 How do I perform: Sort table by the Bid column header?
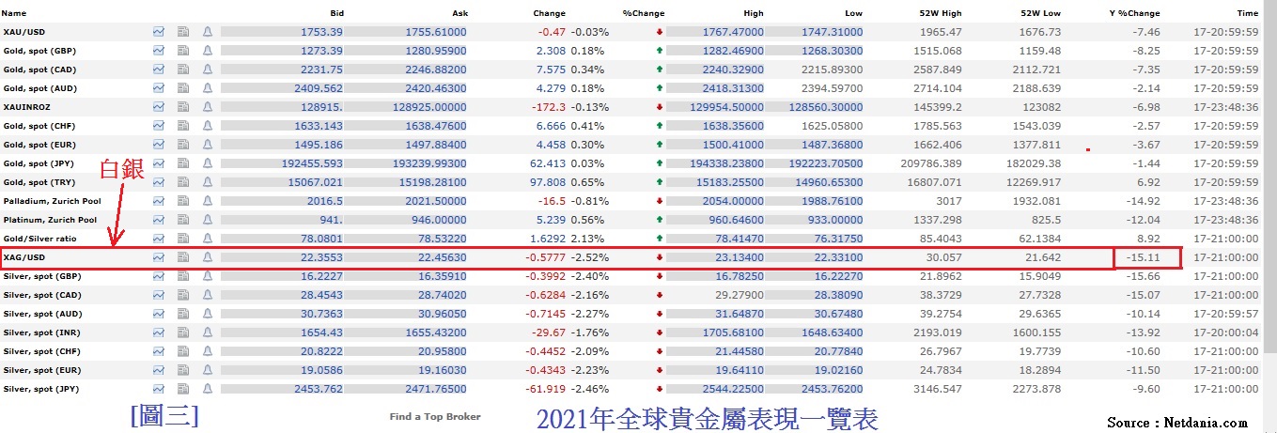(x=337, y=14)
